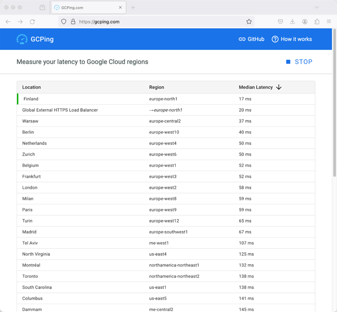The image size is (337, 312).
Task: Go back using the browser back arrow
Action: point(8,22)
